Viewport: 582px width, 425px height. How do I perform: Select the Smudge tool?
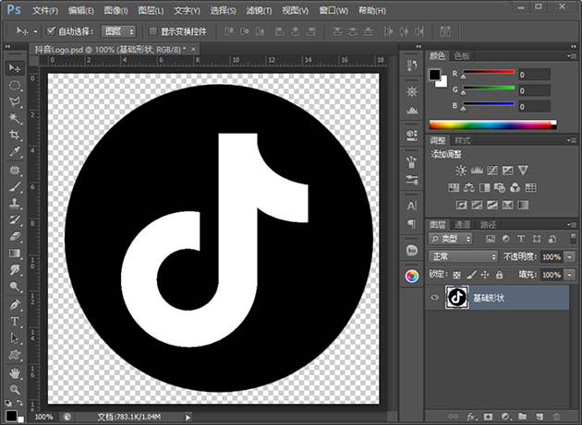point(15,270)
